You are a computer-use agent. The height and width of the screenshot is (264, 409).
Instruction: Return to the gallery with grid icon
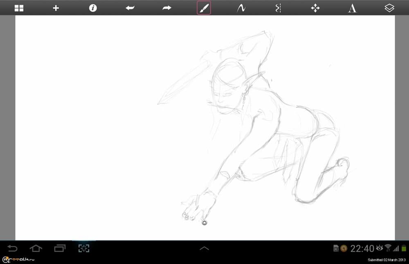tap(19, 8)
